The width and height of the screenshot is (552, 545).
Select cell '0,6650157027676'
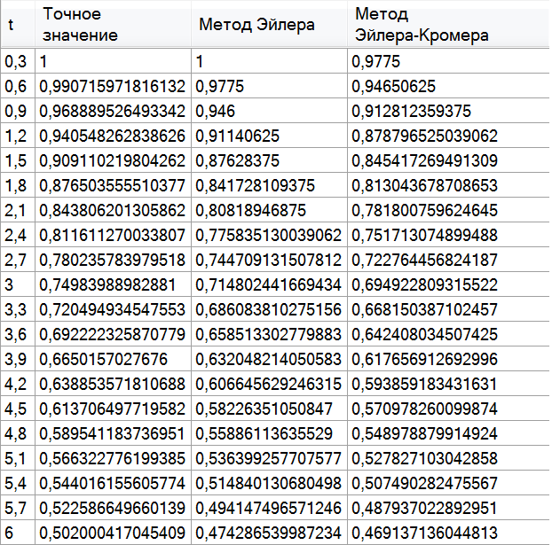click(x=113, y=359)
